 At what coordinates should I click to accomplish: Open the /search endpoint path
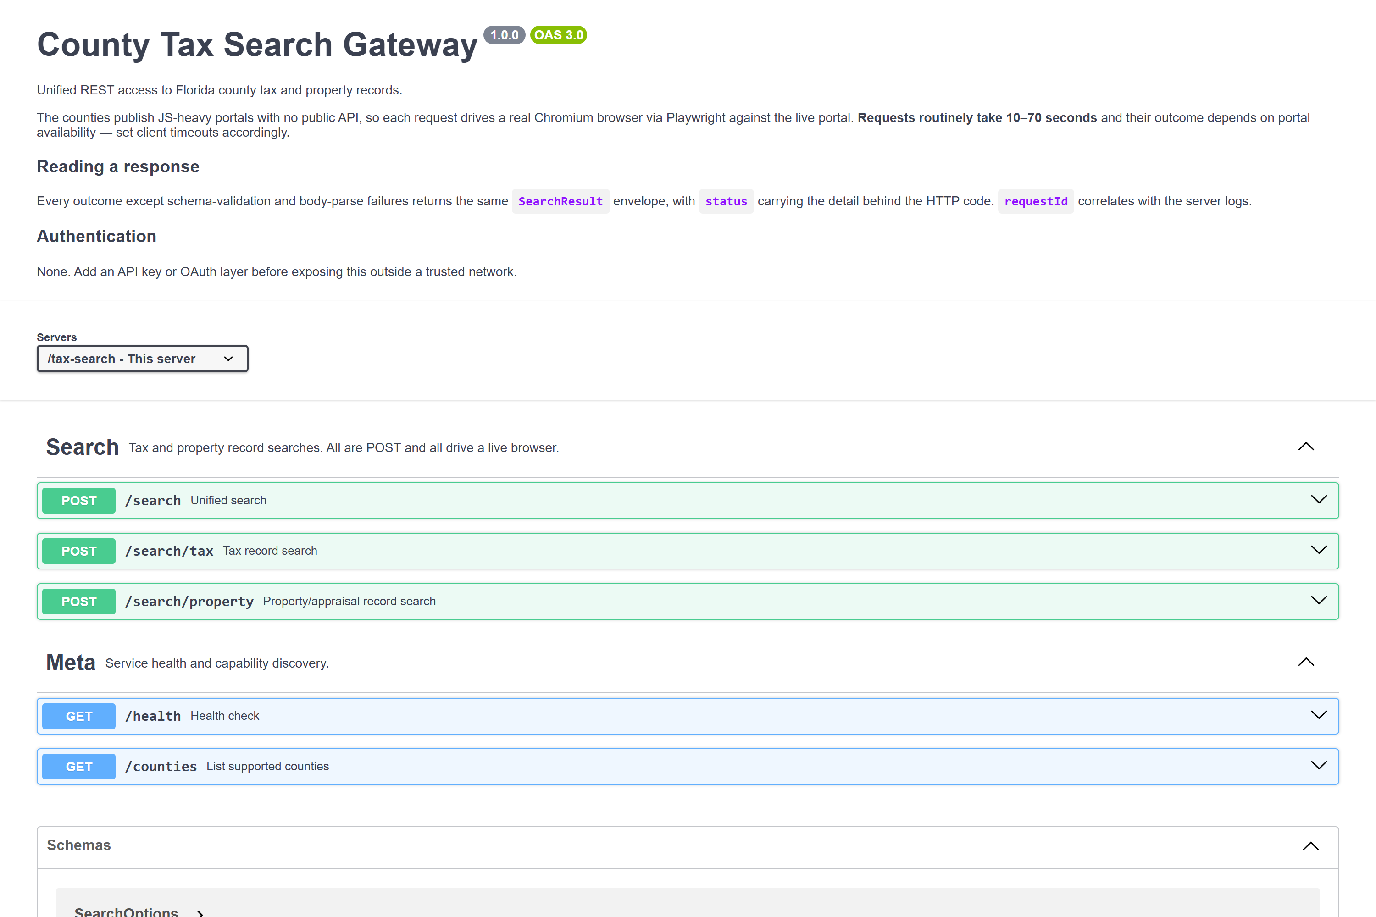click(x=153, y=501)
